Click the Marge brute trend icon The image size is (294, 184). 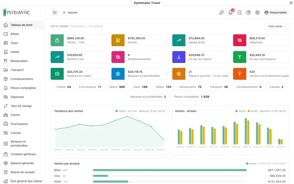[179, 40]
